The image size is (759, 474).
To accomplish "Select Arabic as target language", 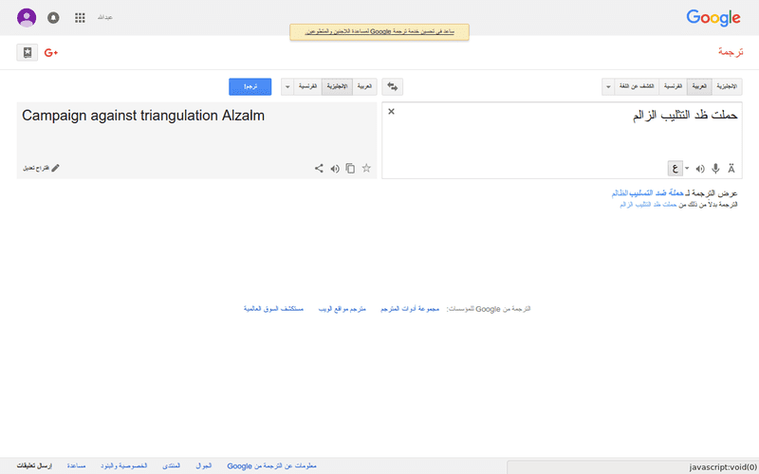I will click(x=364, y=86).
